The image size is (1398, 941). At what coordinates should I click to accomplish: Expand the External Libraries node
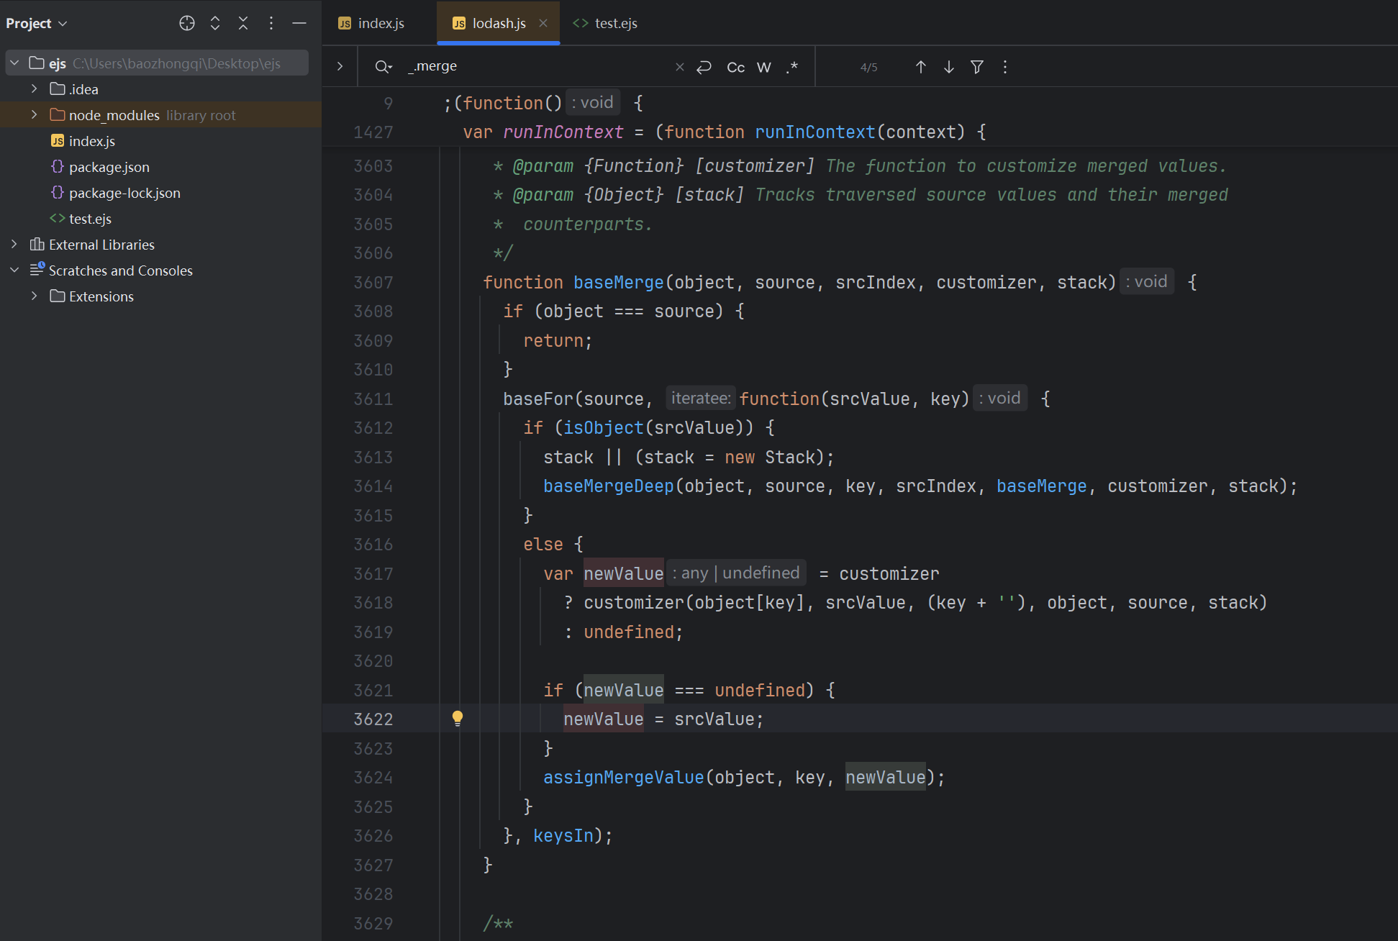pyautogui.click(x=14, y=245)
